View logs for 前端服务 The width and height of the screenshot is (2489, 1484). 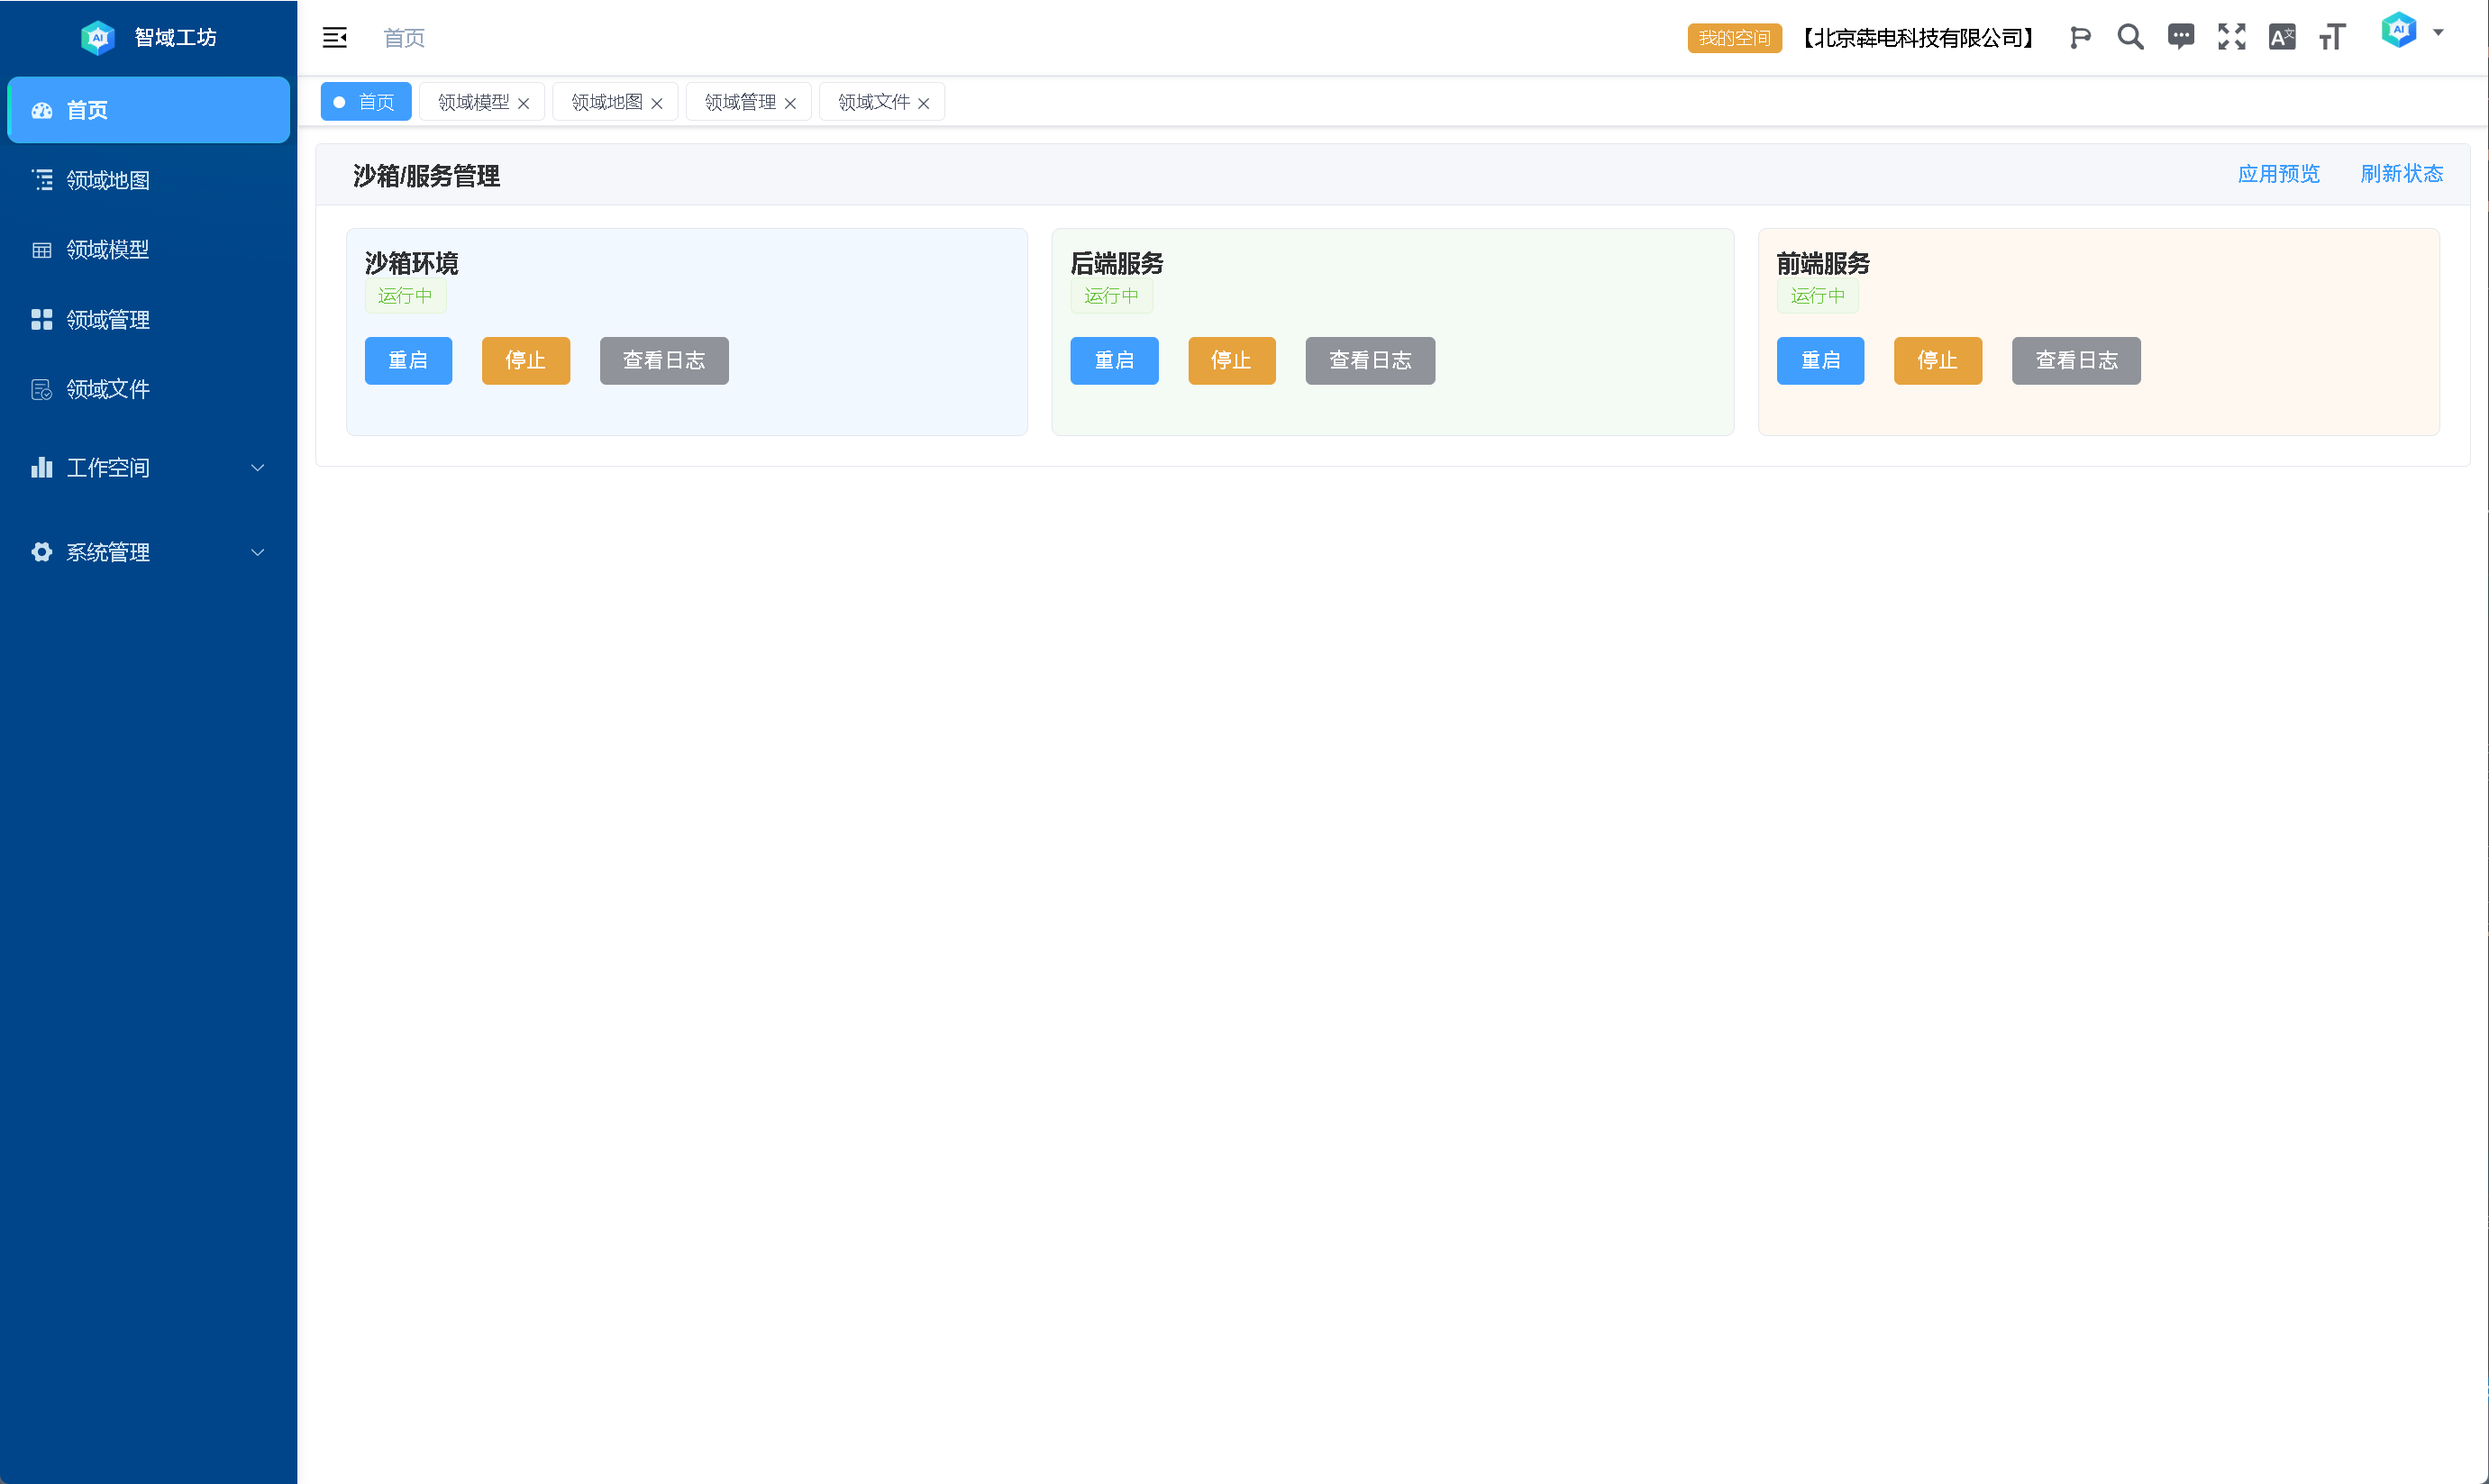[2075, 360]
